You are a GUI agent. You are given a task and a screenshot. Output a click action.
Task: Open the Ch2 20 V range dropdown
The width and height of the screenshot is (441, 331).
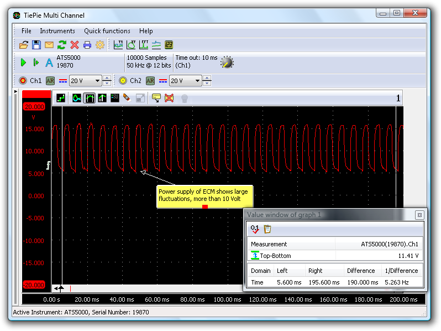(x=185, y=81)
